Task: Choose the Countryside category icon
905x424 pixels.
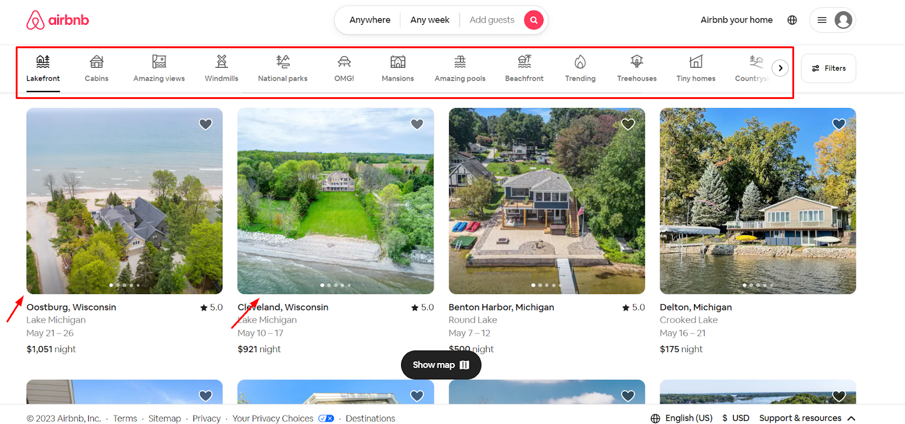Action: (x=756, y=62)
